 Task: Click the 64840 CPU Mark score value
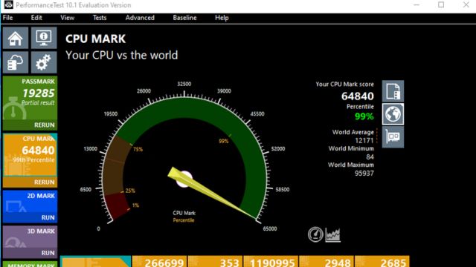358,96
